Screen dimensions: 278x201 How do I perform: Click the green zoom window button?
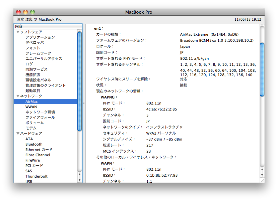(32, 12)
